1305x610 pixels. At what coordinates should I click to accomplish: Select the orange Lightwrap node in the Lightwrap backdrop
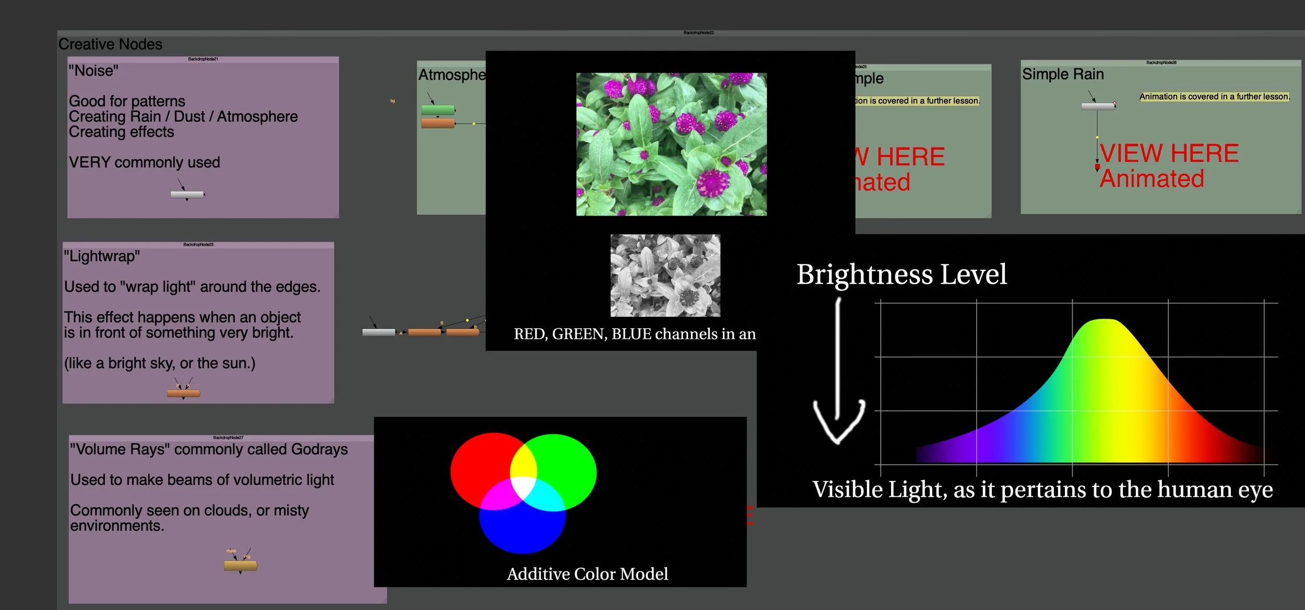184,394
